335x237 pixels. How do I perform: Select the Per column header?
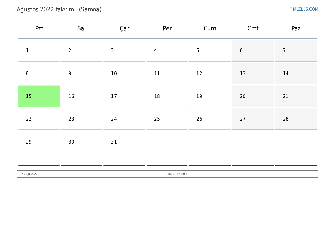tap(167, 28)
